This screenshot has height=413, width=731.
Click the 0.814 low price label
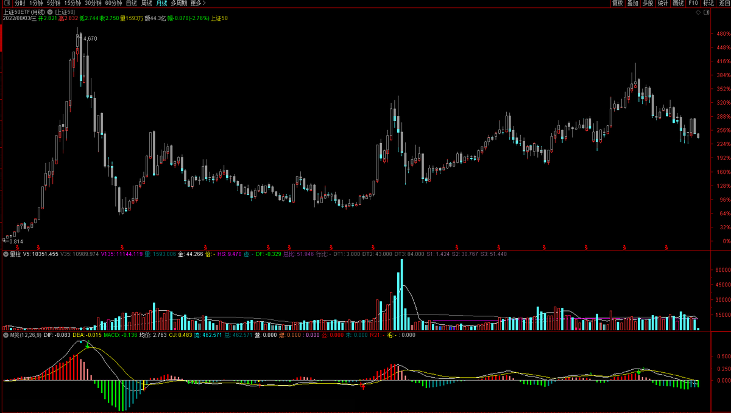(15, 241)
